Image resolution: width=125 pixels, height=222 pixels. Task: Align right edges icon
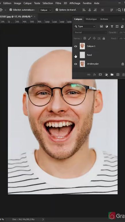coord(95,10)
